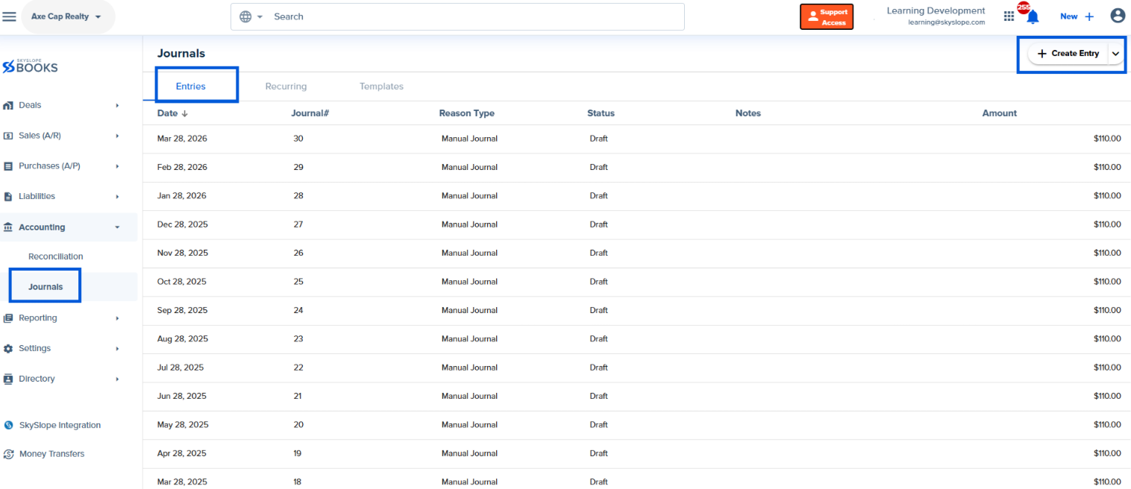Click the Sales (A/R) dollar icon
The height and width of the screenshot is (489, 1131).
(8, 136)
